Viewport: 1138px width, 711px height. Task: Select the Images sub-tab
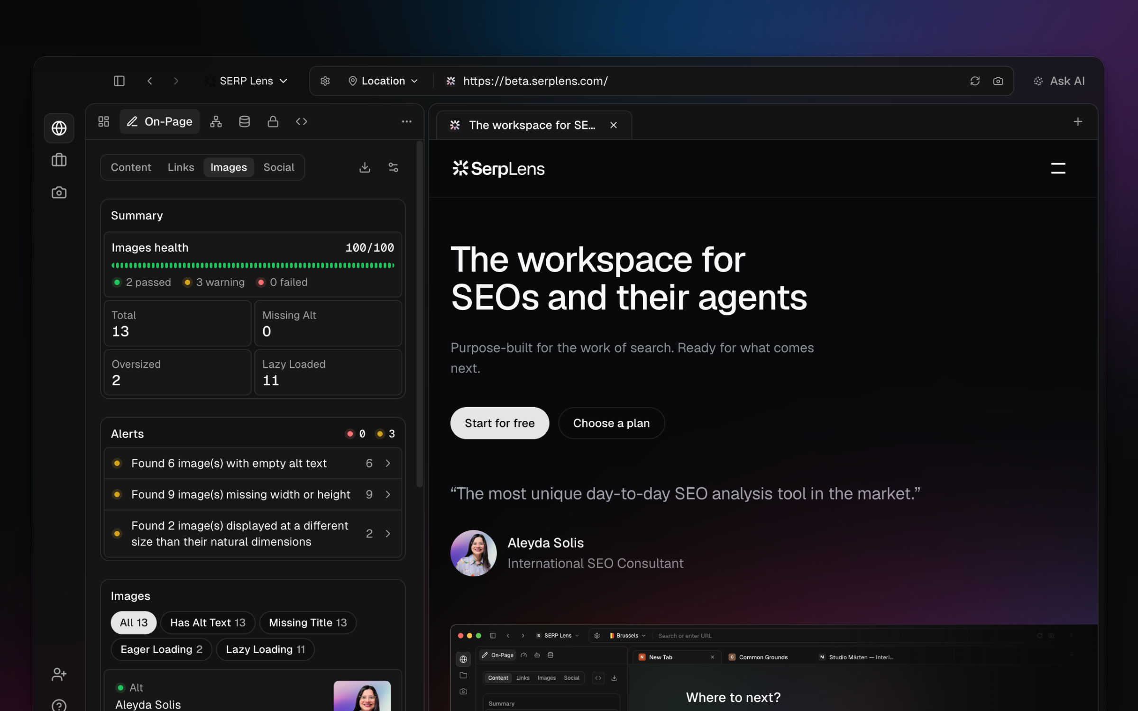tap(229, 167)
